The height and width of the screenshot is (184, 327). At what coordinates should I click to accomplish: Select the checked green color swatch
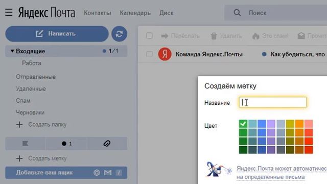click(x=243, y=124)
